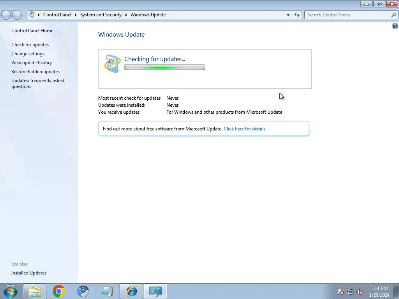Click the Windows Update shield icon
This screenshot has height=299, width=399.
[112, 63]
